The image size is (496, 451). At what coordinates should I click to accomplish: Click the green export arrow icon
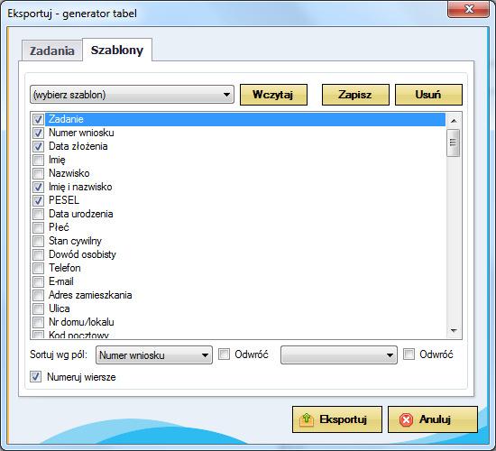tap(307, 419)
